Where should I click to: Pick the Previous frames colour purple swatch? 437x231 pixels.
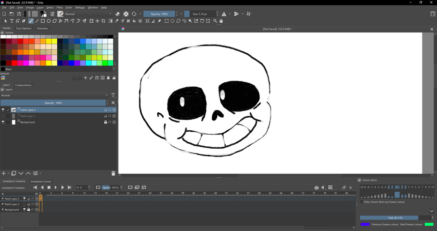point(365,224)
